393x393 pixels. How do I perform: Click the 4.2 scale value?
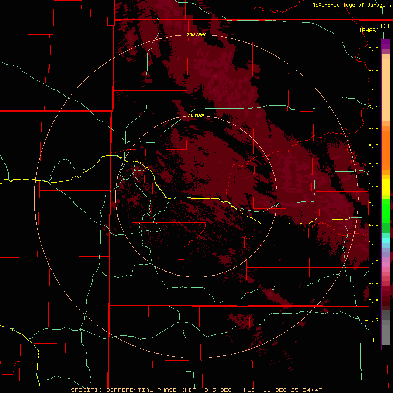(373, 185)
